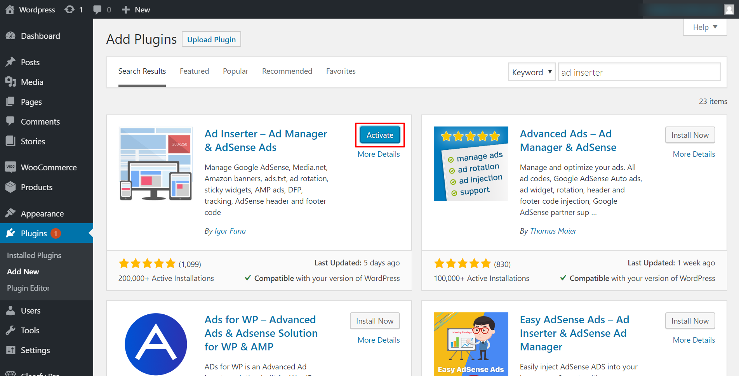Image resolution: width=739 pixels, height=376 pixels.
Task: Click the Users person icon
Action: tap(10, 310)
